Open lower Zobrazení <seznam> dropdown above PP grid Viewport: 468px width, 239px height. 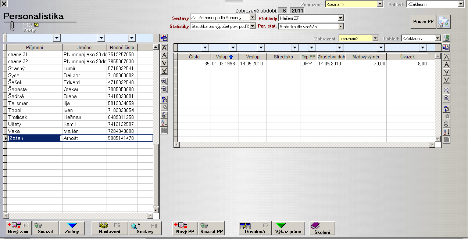point(375,38)
